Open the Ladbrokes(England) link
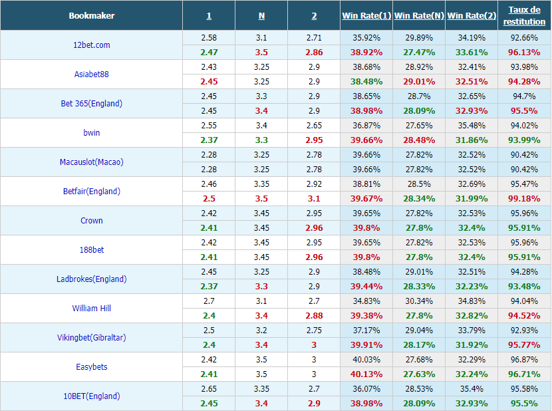Viewport: 552px width, 411px height. tap(92, 279)
